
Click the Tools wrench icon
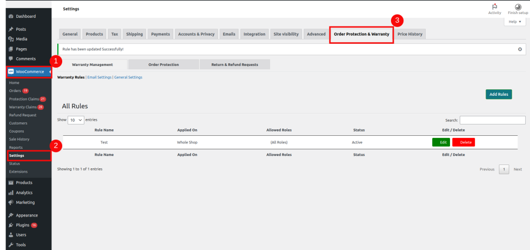click(11, 245)
